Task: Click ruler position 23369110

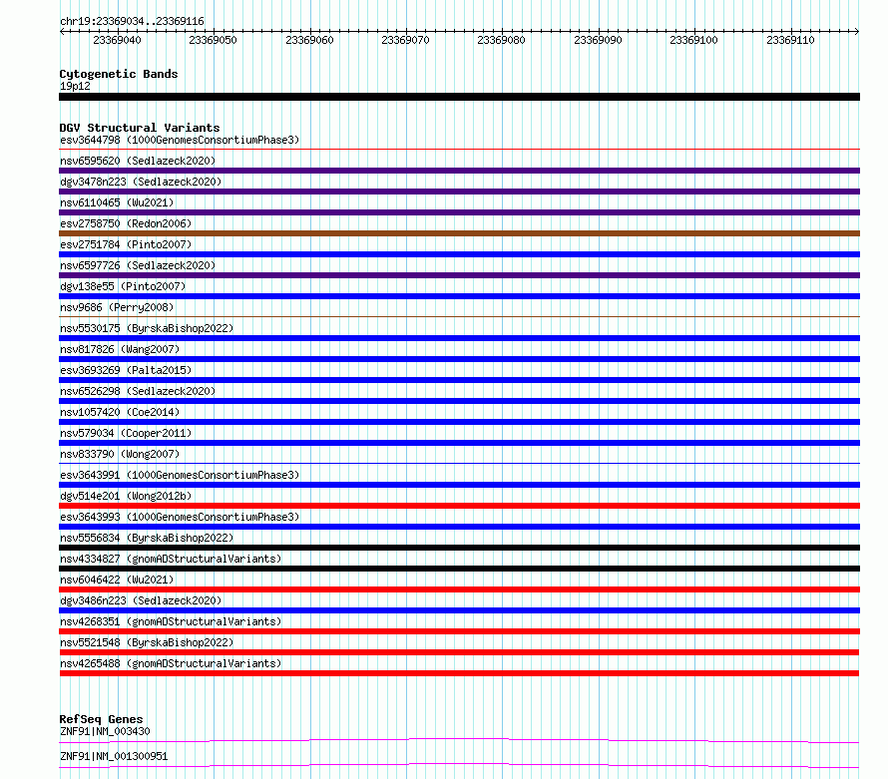Action: tap(790, 40)
